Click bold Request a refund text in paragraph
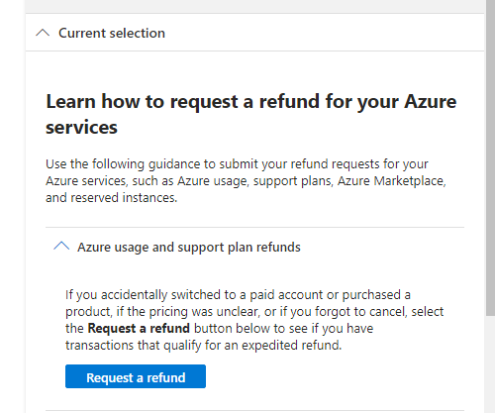 pos(139,328)
